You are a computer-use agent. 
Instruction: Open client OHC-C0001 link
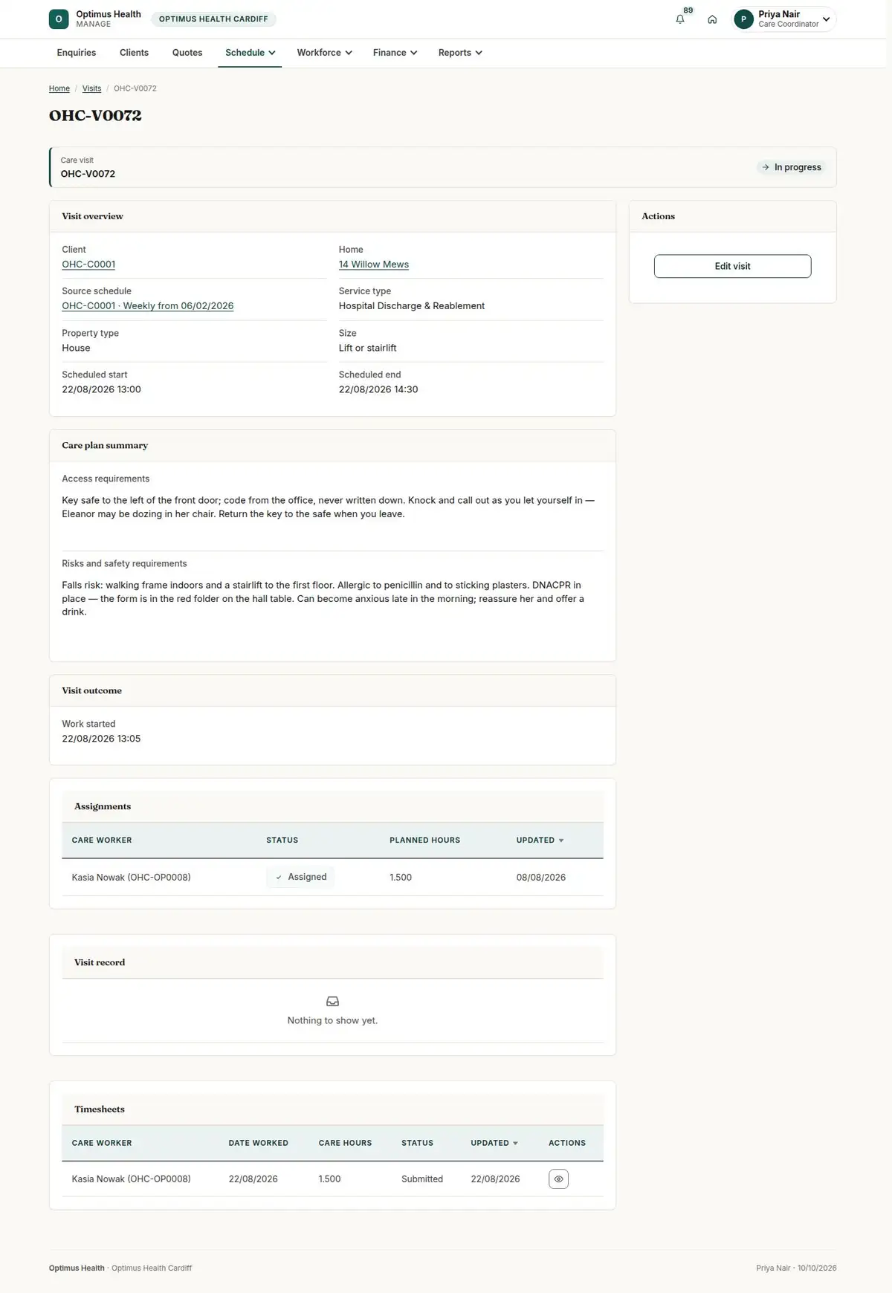[x=88, y=265]
